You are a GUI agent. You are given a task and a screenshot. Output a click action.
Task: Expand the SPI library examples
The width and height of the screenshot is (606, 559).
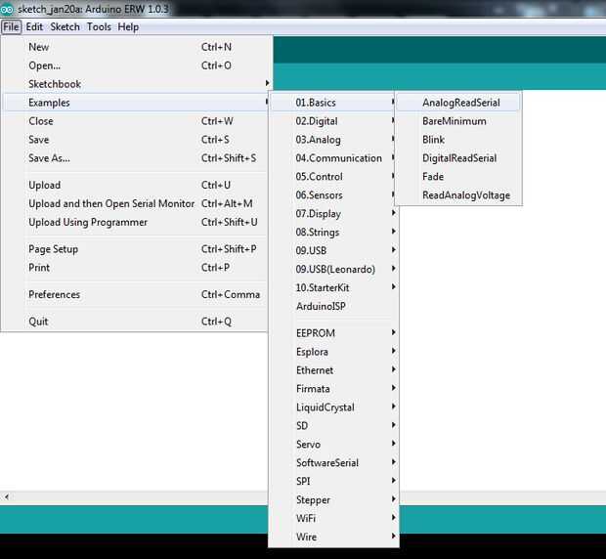click(x=333, y=482)
